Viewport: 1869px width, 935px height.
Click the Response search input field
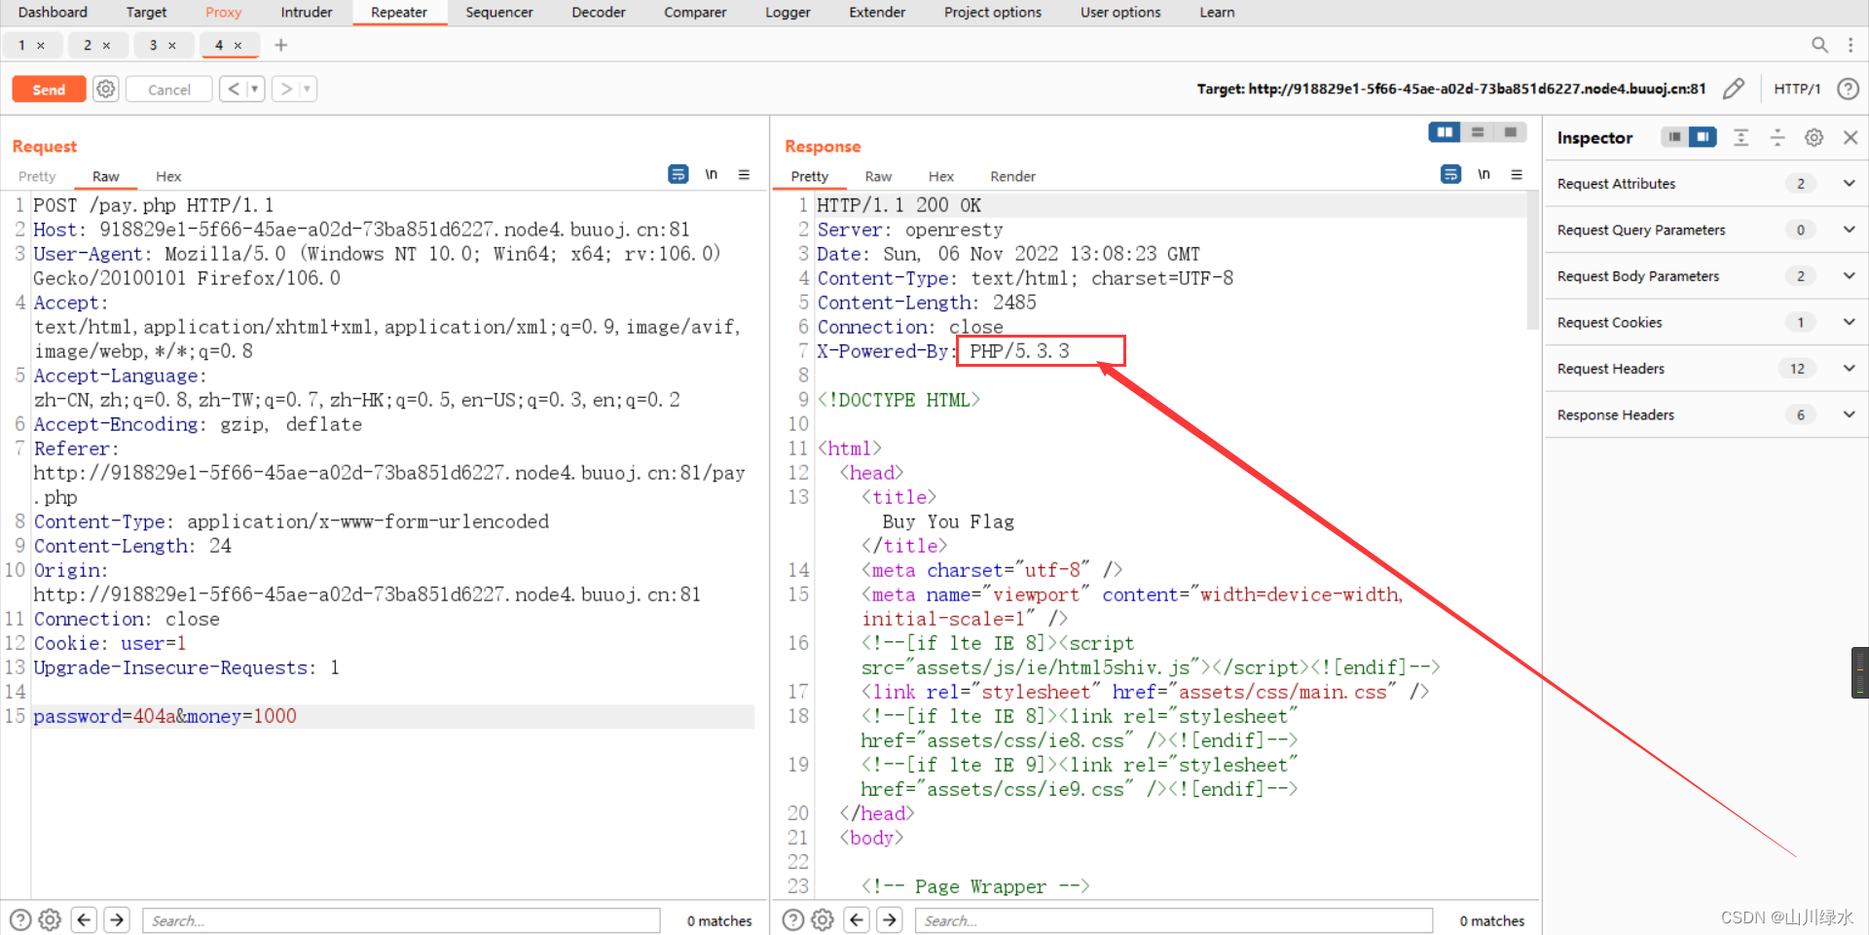(x=1173, y=920)
